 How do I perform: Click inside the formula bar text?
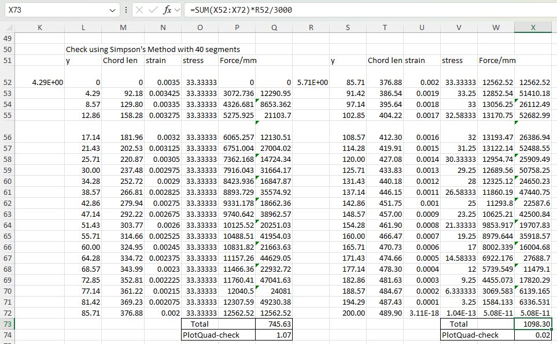click(347, 10)
